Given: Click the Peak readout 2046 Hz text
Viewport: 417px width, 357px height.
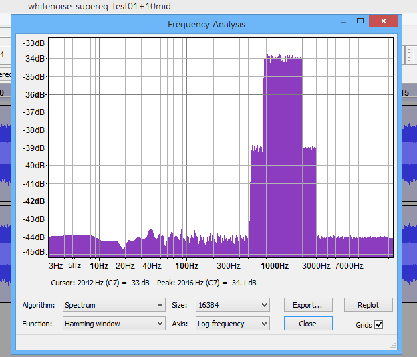Looking at the screenshot, I should coord(206,283).
